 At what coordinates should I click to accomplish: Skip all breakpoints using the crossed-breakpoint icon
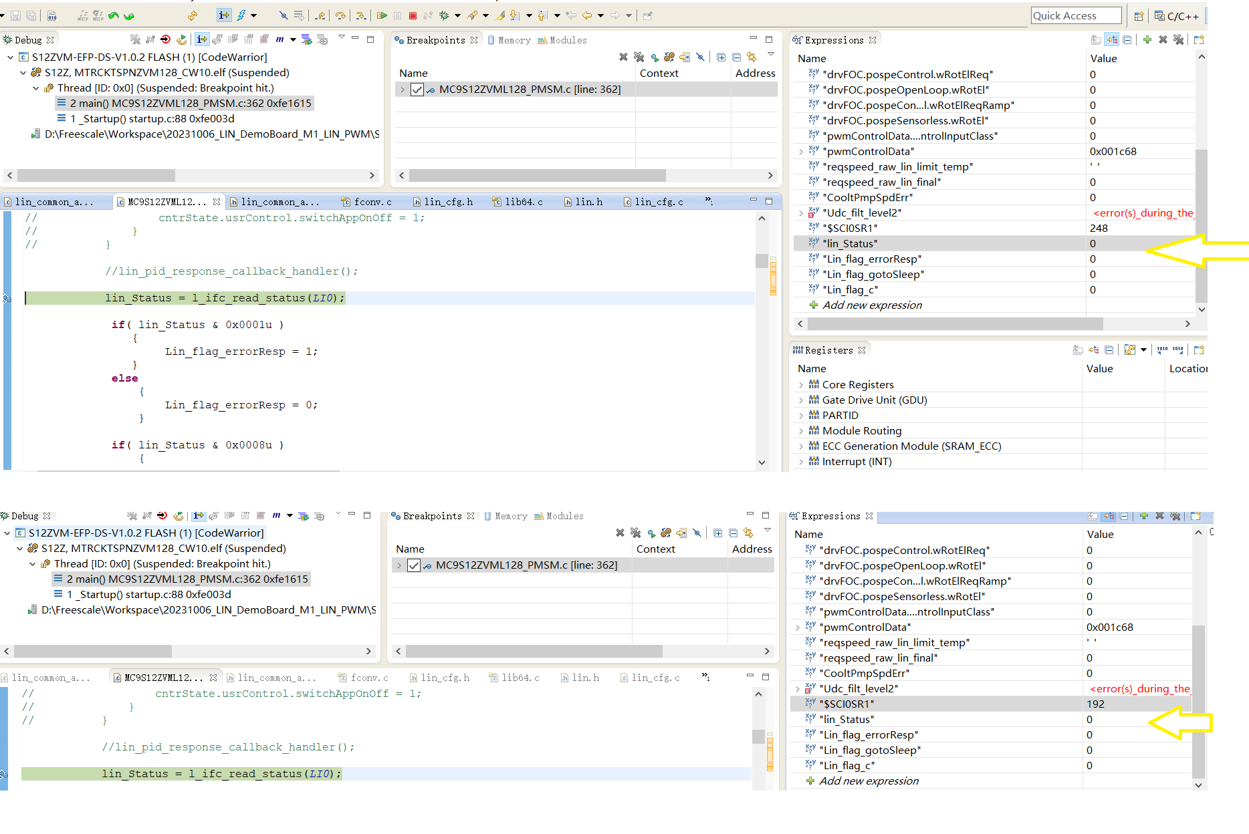coord(700,57)
